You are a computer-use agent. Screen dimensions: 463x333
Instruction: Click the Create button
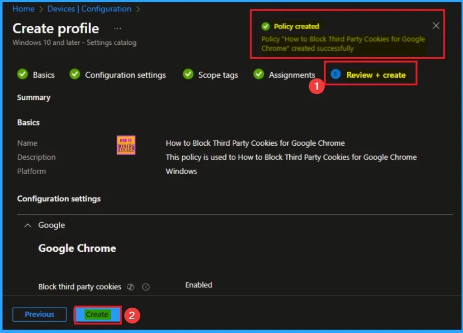pyautogui.click(x=97, y=315)
